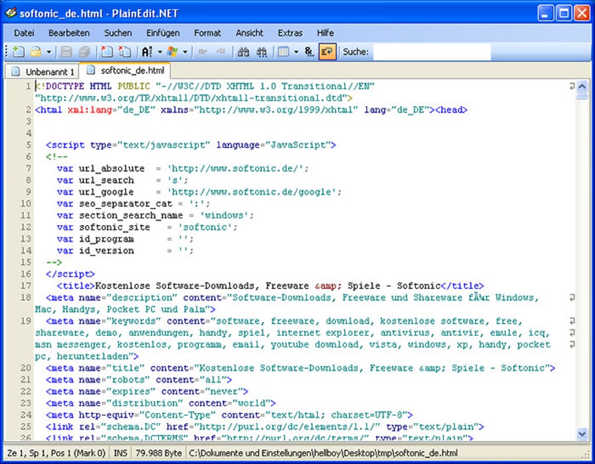Click 'id_version' variable on line 14
The image size is (595, 464).
(106, 251)
